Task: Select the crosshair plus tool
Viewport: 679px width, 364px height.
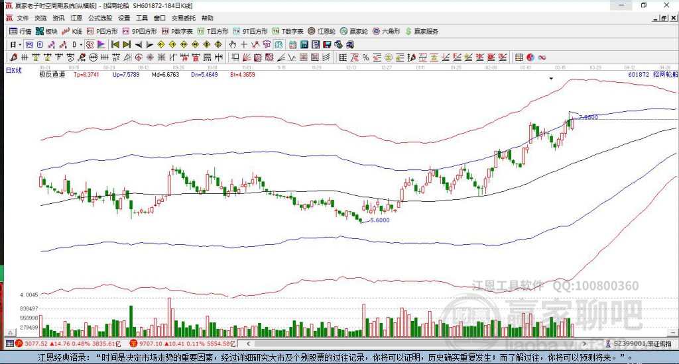Action: (x=244, y=44)
